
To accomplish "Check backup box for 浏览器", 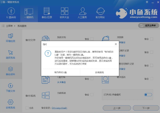I will (152, 39).
